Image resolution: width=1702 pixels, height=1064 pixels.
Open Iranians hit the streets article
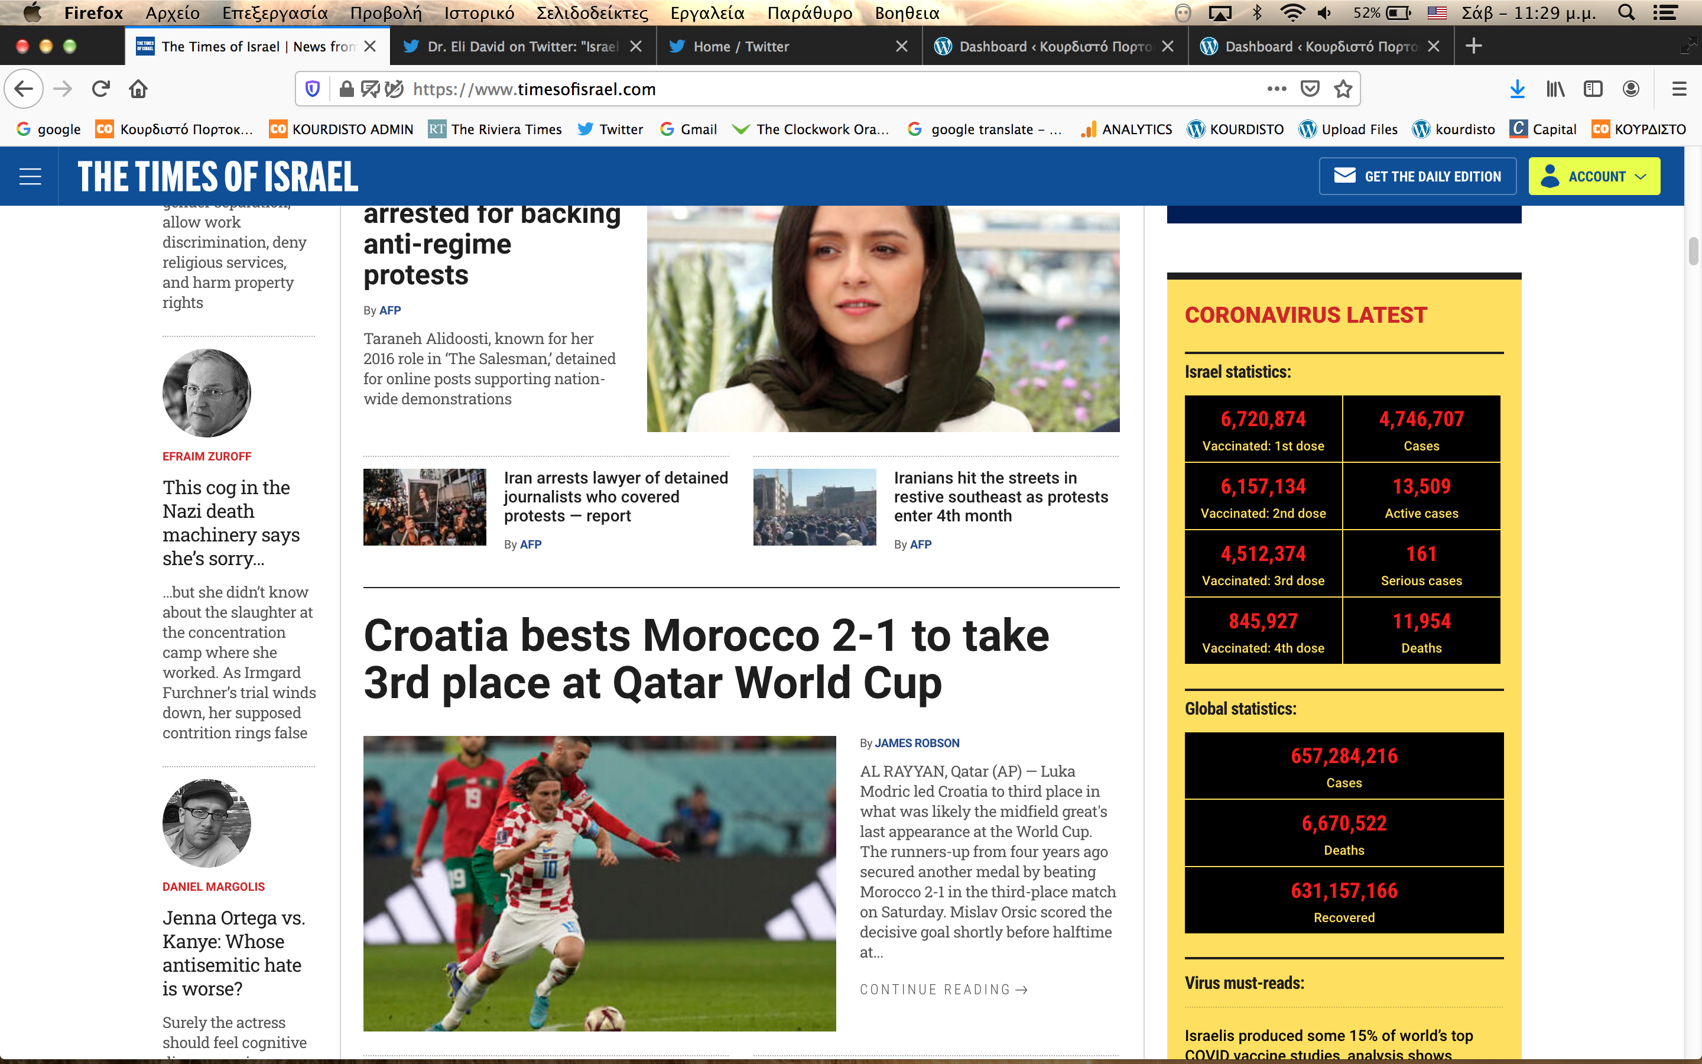tap(1001, 497)
